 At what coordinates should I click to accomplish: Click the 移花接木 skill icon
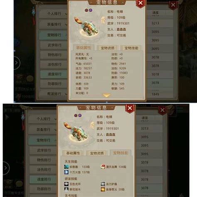66,189
